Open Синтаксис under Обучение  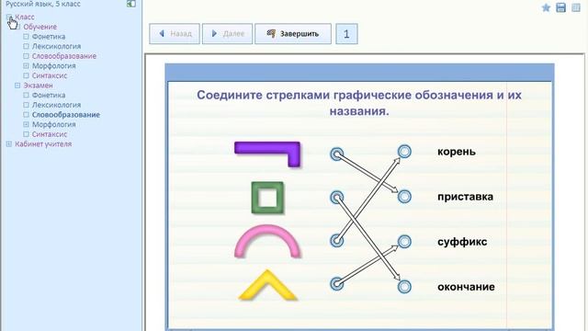tap(50, 75)
